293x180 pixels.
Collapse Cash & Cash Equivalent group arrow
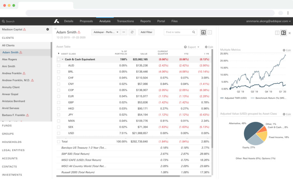[x=63, y=60]
